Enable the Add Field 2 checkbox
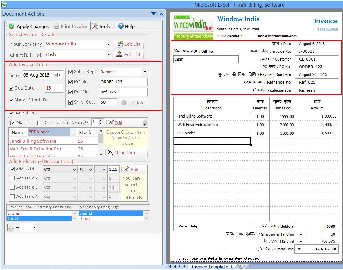 (13, 178)
